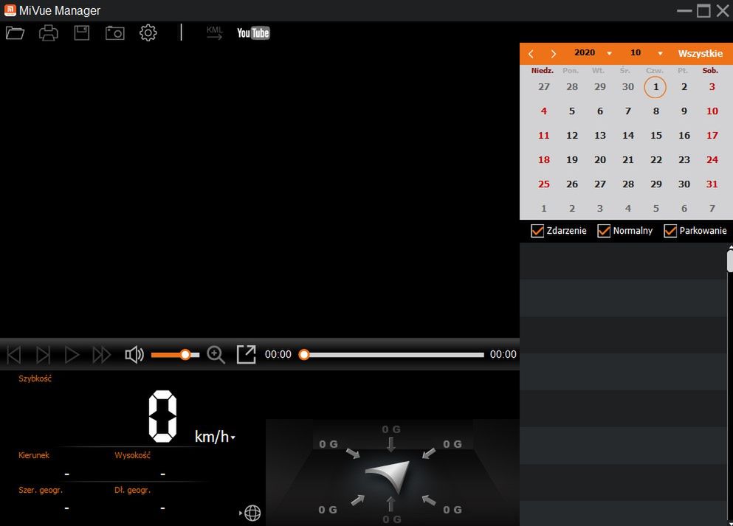
Task: Minimize the MiVue Manager window
Action: 684,10
